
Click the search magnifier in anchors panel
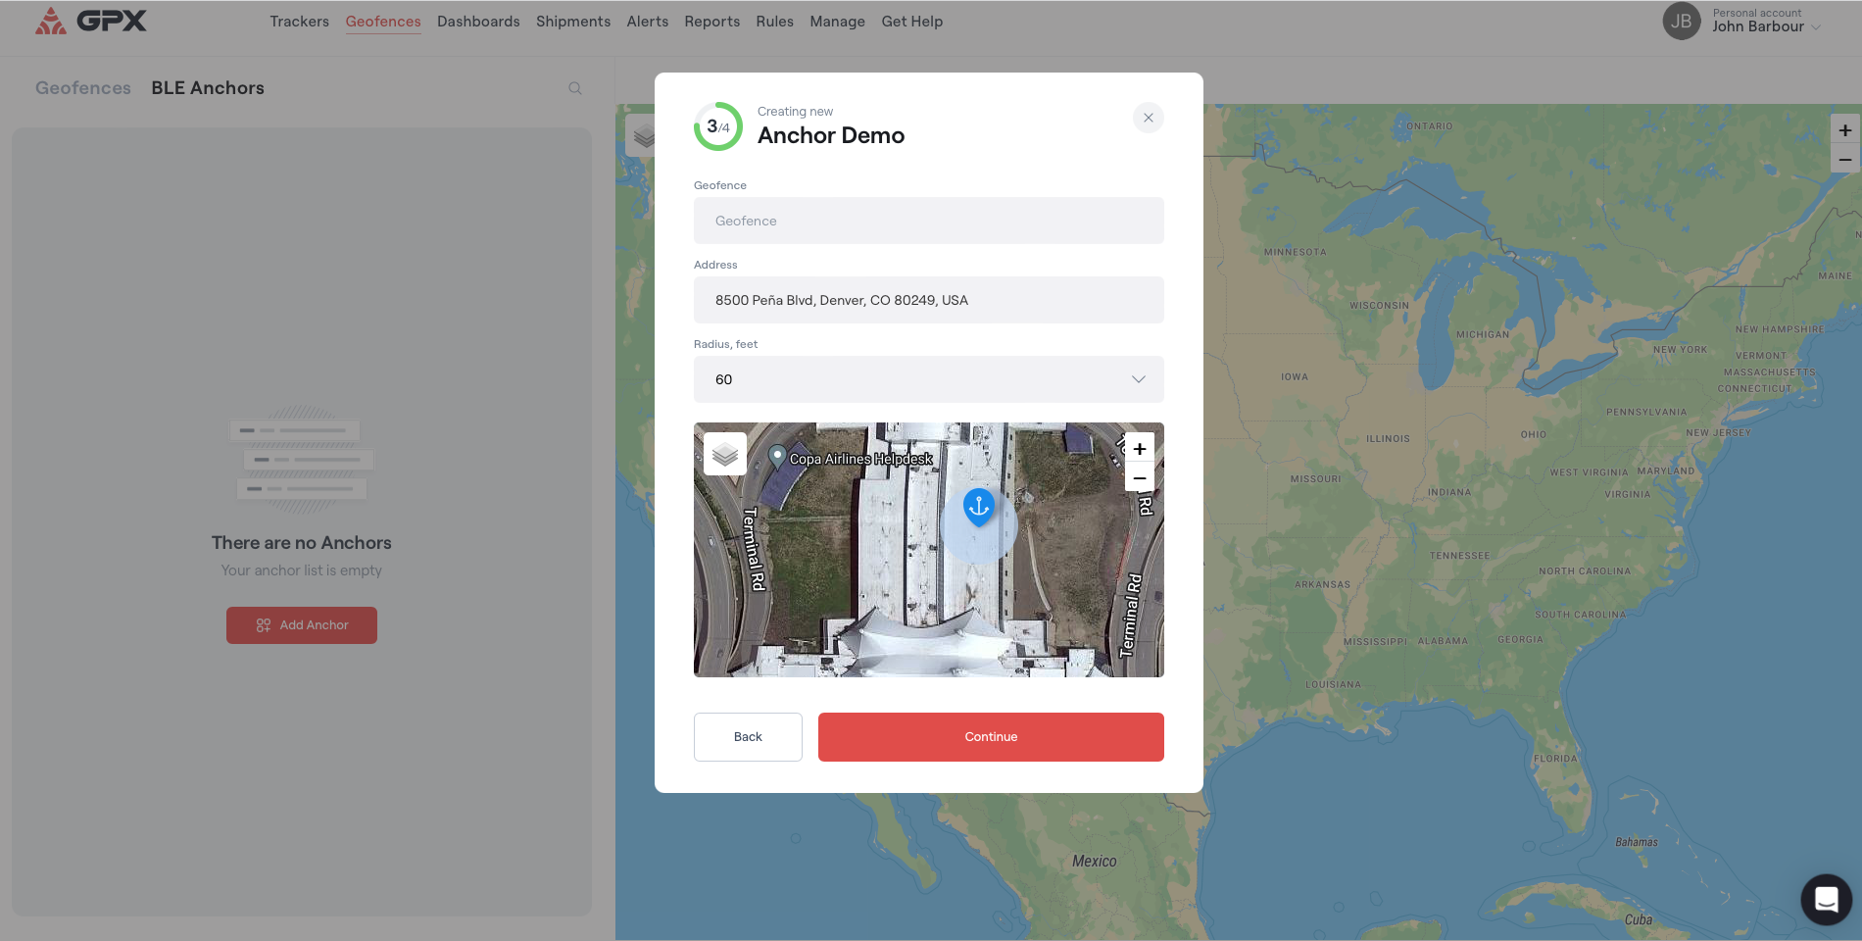[575, 88]
